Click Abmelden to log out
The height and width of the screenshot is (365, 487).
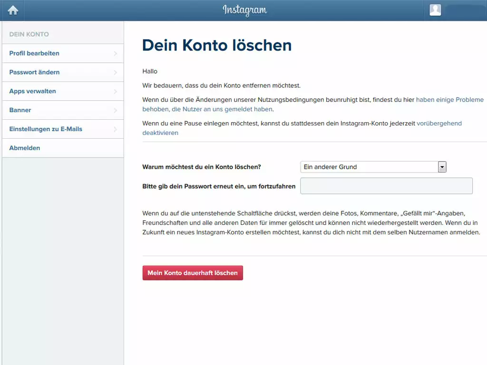[25, 148]
